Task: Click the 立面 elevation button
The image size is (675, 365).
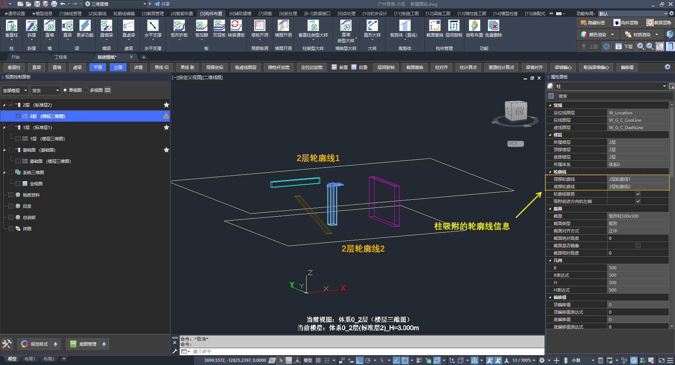Action: 118,67
